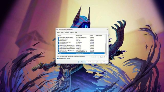The height and width of the screenshot is (92, 164).
Task: Switch to the General tab
Action: coord(58,32)
